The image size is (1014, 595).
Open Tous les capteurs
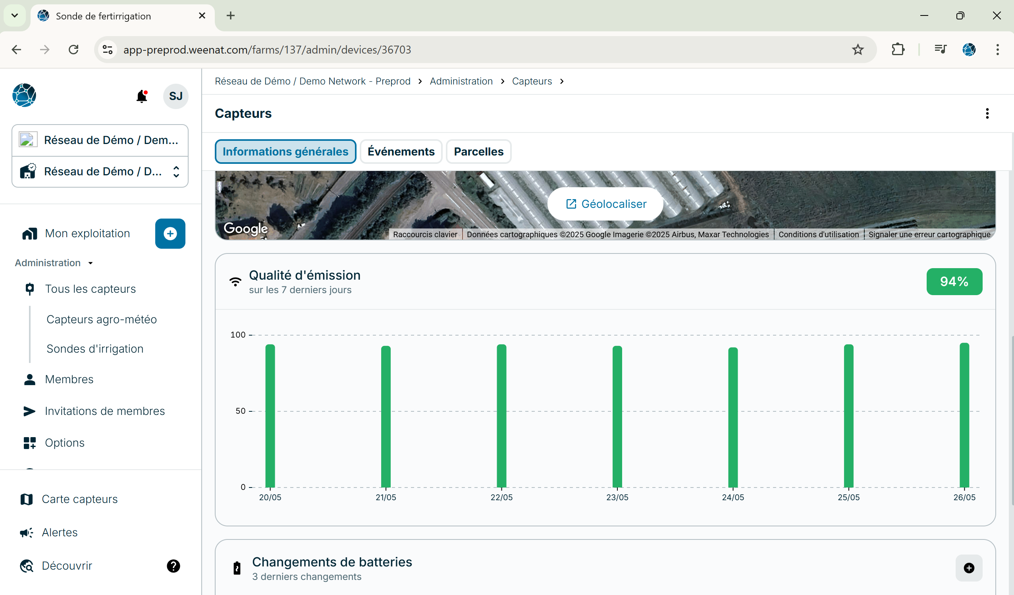(x=90, y=289)
